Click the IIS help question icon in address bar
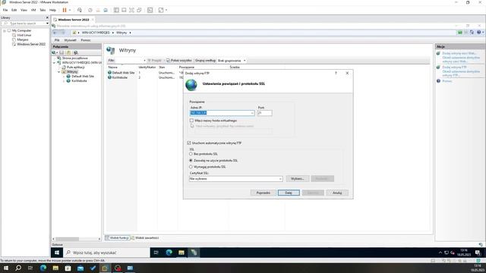Viewport: 486px width, 273px height. pos(479,32)
